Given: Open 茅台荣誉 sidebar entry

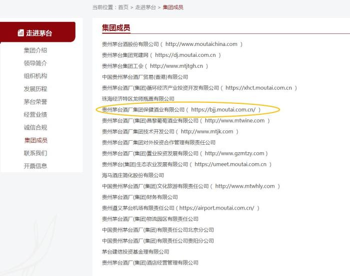Looking at the screenshot, I should point(35,102).
